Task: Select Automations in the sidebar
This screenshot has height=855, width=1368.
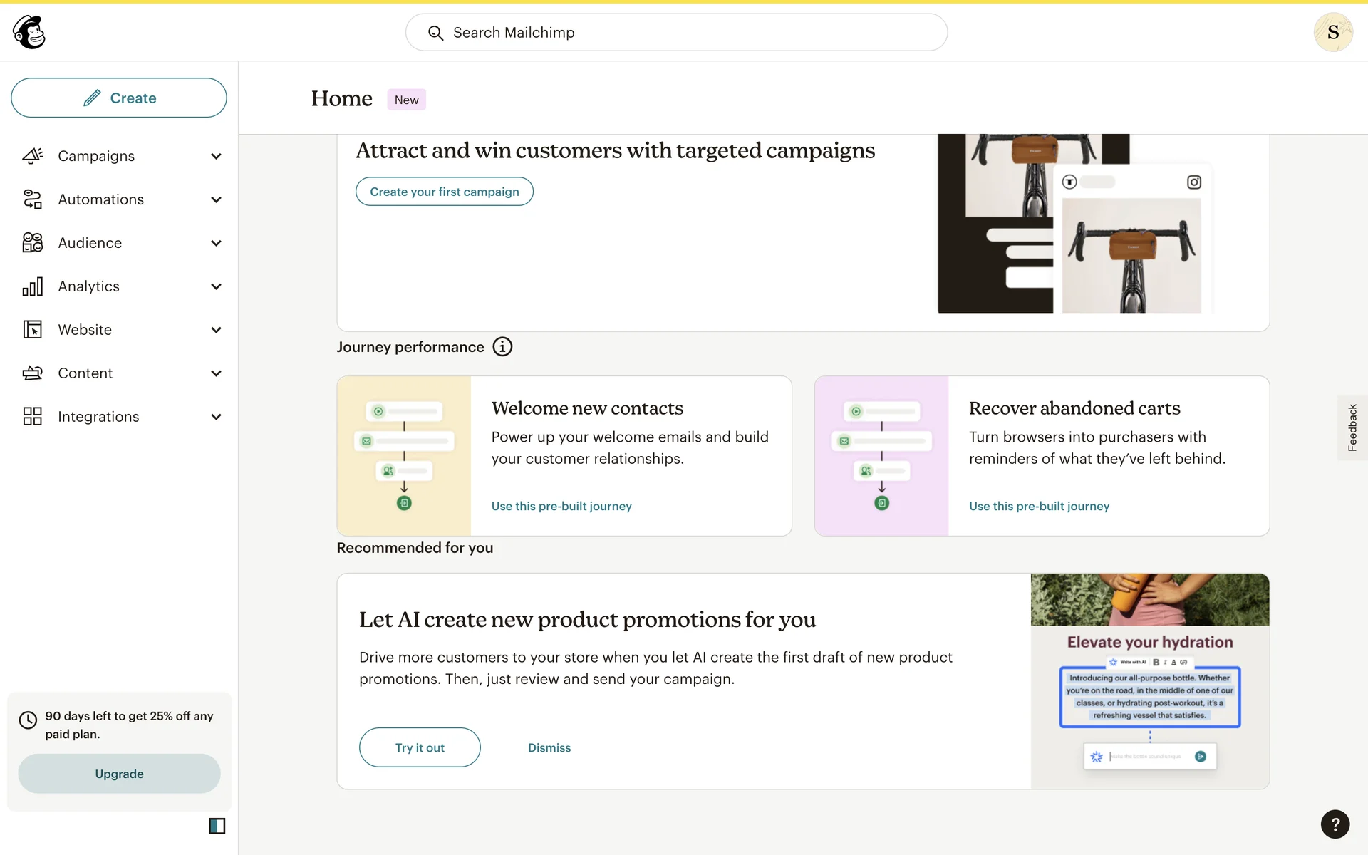Action: click(x=100, y=199)
